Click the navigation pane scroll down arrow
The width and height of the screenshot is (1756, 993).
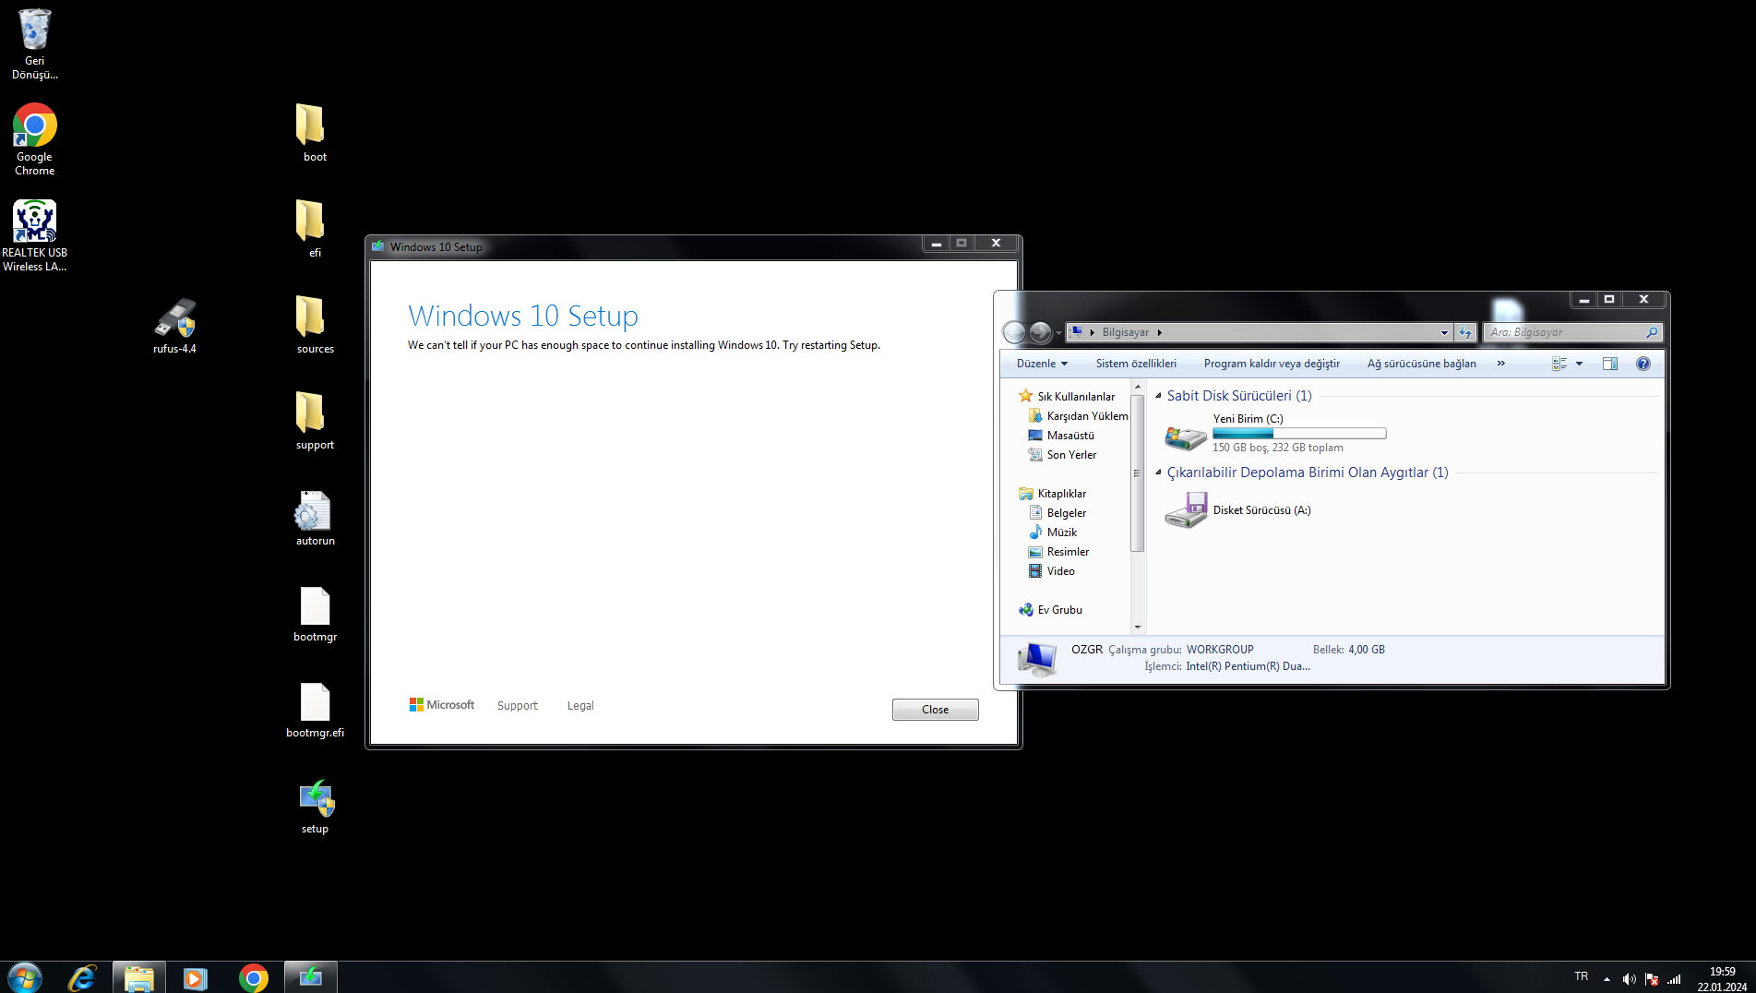click(x=1137, y=627)
